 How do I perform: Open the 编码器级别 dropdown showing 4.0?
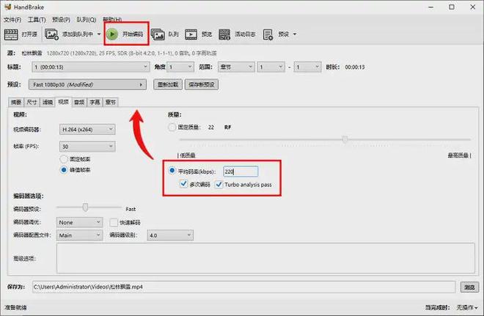pos(170,235)
